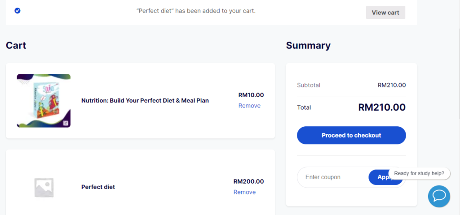The height and width of the screenshot is (215, 460).
Task: Open "Nutrition: Build Your Perfect Diet" title
Action: coord(145,101)
